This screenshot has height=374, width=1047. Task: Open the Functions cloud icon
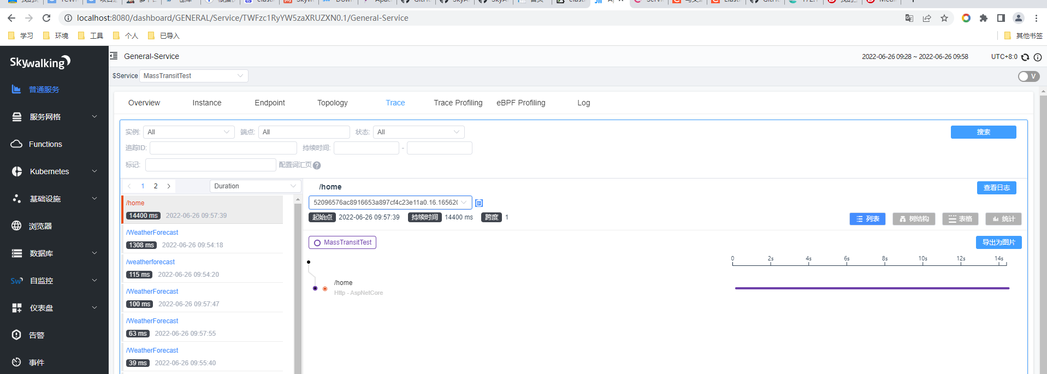click(x=17, y=144)
